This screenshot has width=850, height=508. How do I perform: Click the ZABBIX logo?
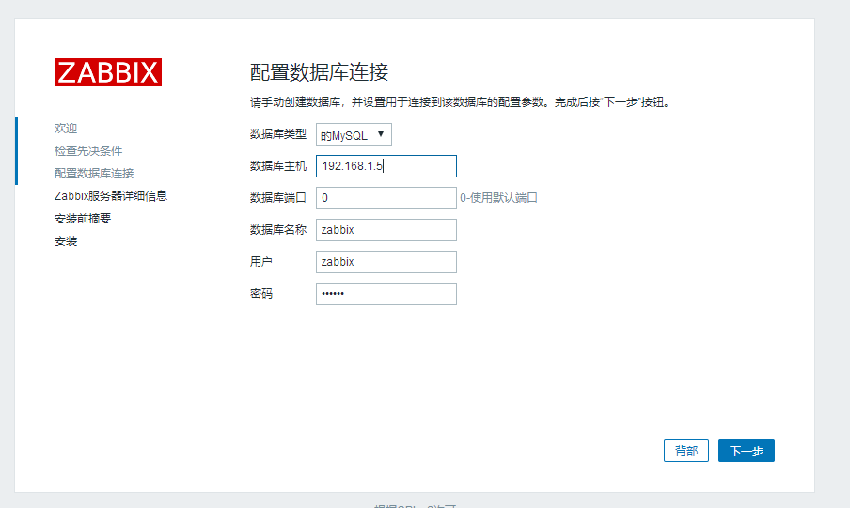click(108, 72)
